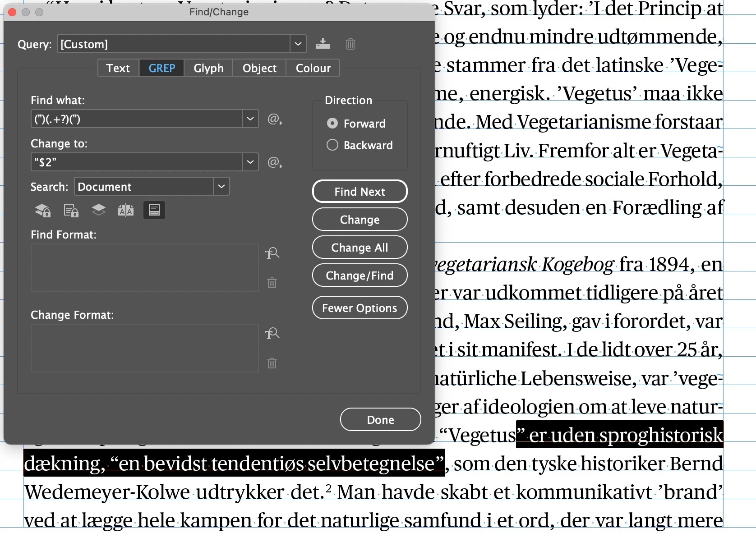This screenshot has height=542, width=756.
Task: Open special characters menu for Change to
Action: point(275,162)
